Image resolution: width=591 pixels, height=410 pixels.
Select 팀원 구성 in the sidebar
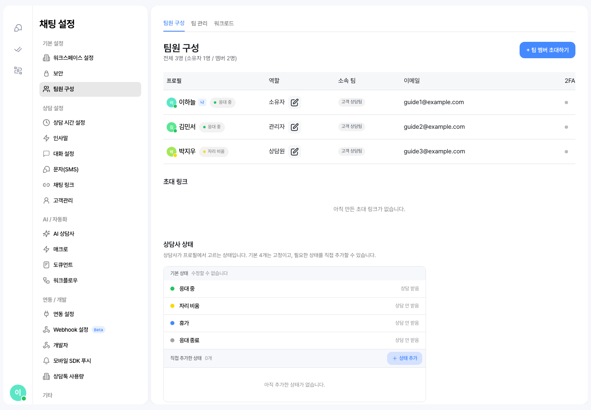[90, 89]
